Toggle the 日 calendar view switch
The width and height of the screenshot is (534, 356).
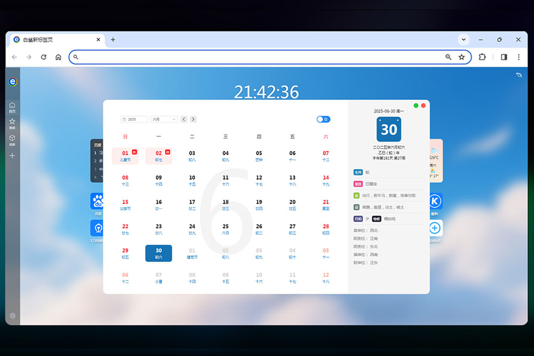pos(323,119)
